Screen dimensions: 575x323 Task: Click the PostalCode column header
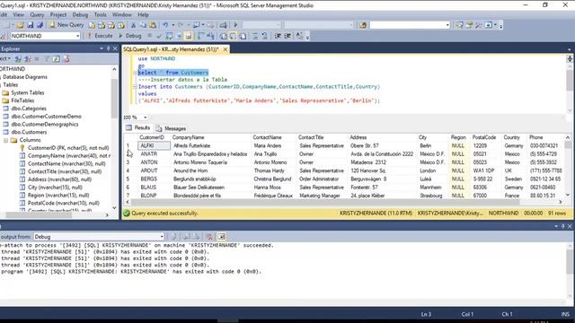(x=484, y=137)
